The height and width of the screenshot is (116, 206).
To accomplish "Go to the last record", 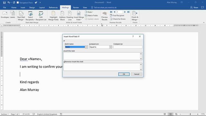I will coord(128,12).
